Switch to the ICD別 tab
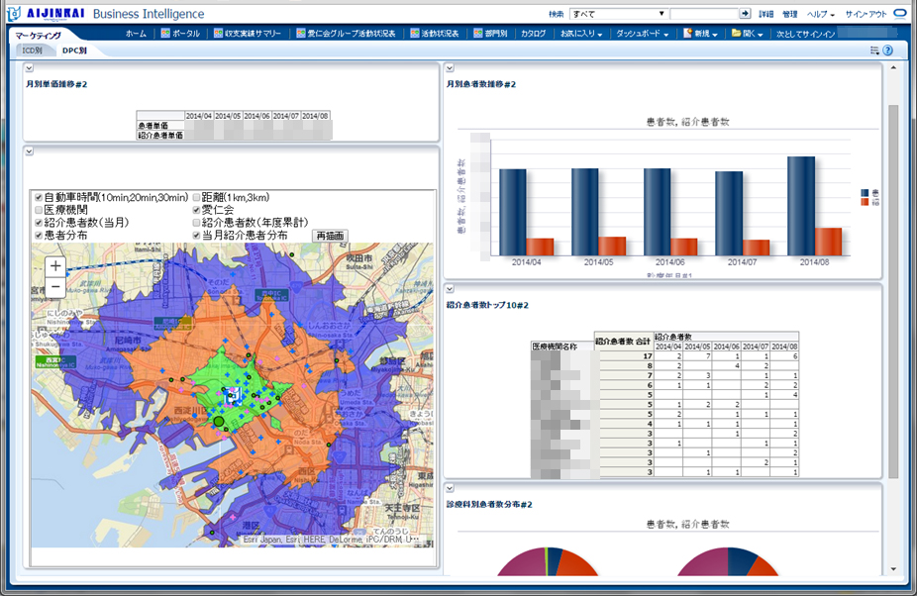The image size is (917, 596). [32, 50]
